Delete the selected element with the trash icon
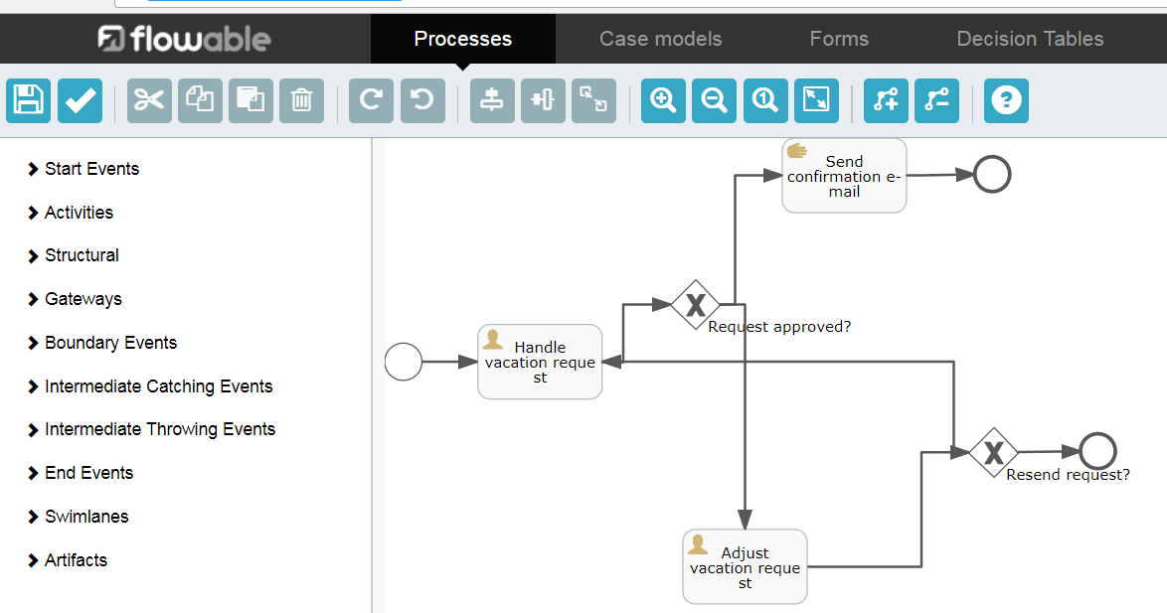 [x=302, y=100]
